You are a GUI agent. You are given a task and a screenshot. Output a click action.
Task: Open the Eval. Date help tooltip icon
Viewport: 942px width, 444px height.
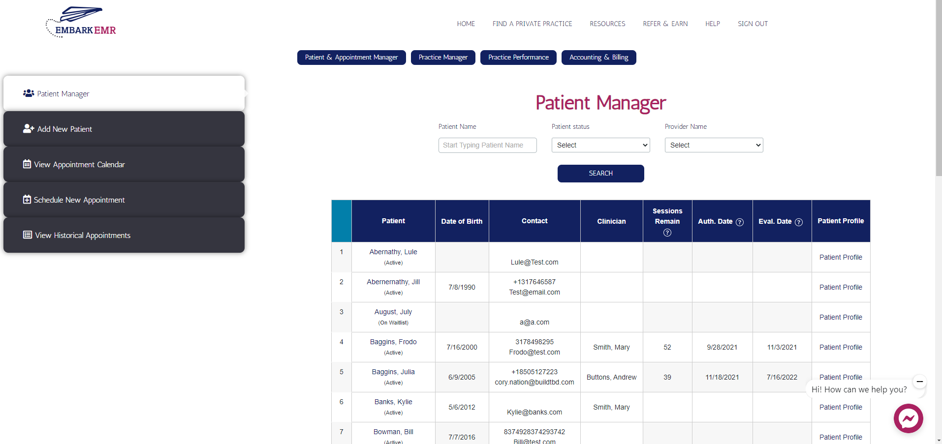click(x=799, y=222)
